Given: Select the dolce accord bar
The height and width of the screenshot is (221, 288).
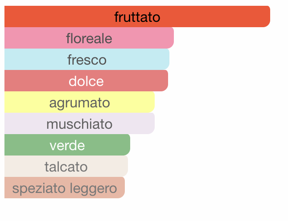Looking at the screenshot, I should coord(86,81).
